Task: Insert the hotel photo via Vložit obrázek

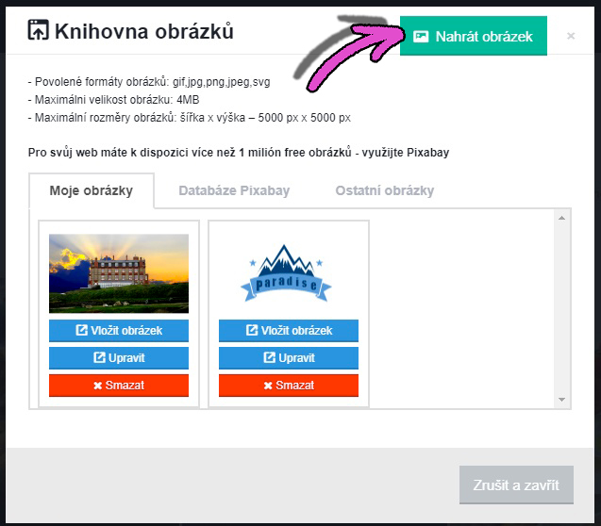Action: (119, 330)
